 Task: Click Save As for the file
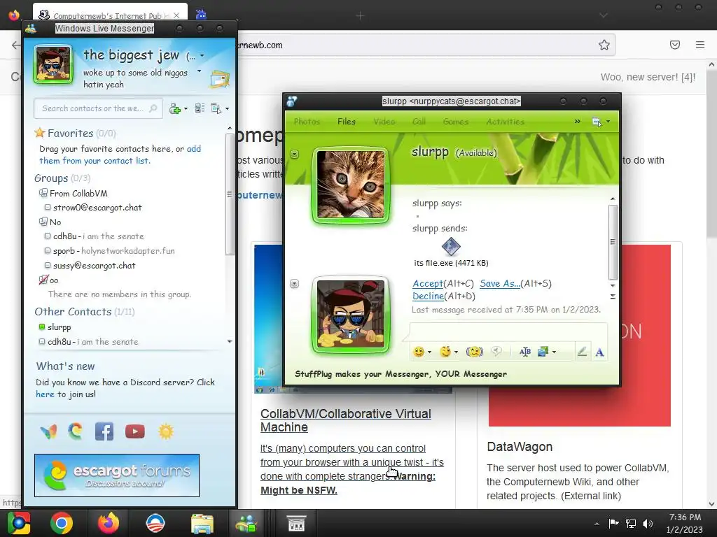[x=500, y=284]
